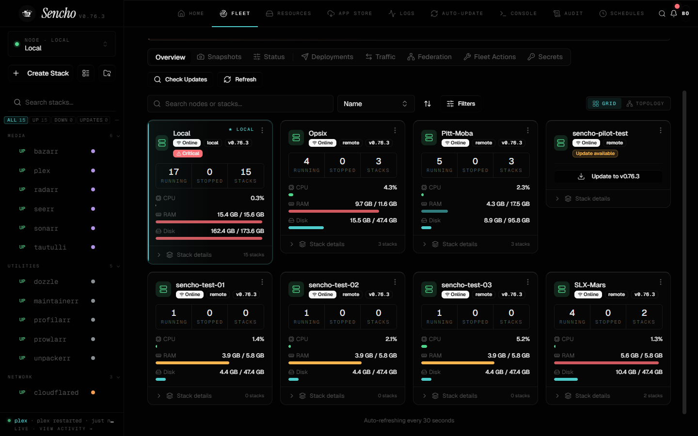Filter sidebar stacks by UP 15
698x436 pixels.
40,120
